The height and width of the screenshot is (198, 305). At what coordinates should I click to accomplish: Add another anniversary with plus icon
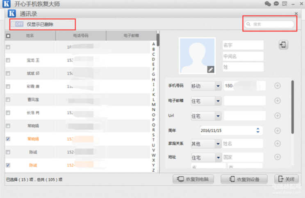click(x=278, y=130)
